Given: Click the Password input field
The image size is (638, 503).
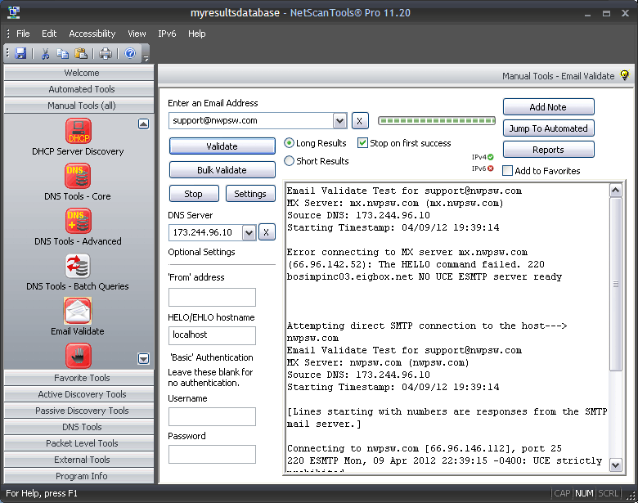Looking at the screenshot, I should [x=212, y=454].
